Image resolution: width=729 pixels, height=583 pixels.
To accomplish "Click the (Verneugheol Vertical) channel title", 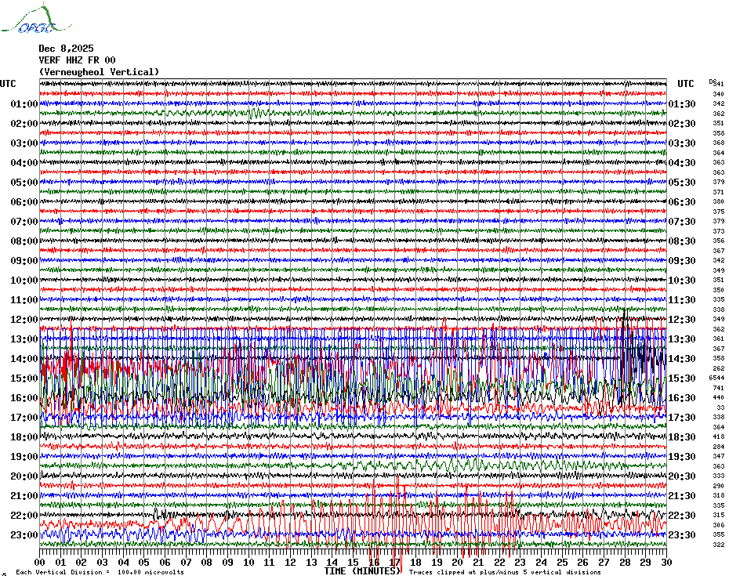I will click(99, 72).
